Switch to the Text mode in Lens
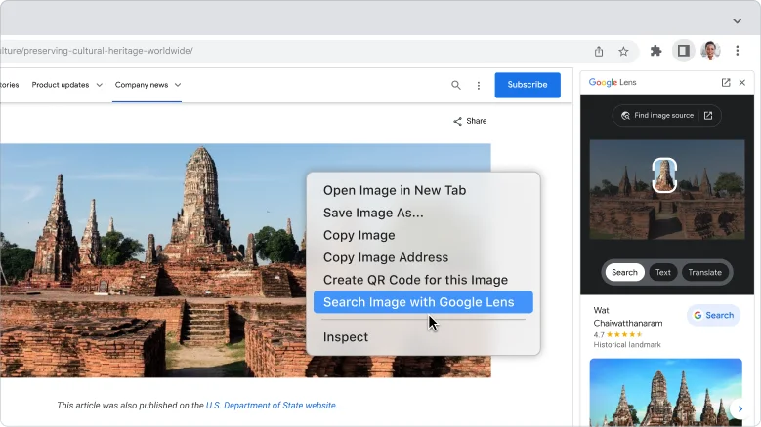Screen dimensions: 761x427 tap(663, 272)
